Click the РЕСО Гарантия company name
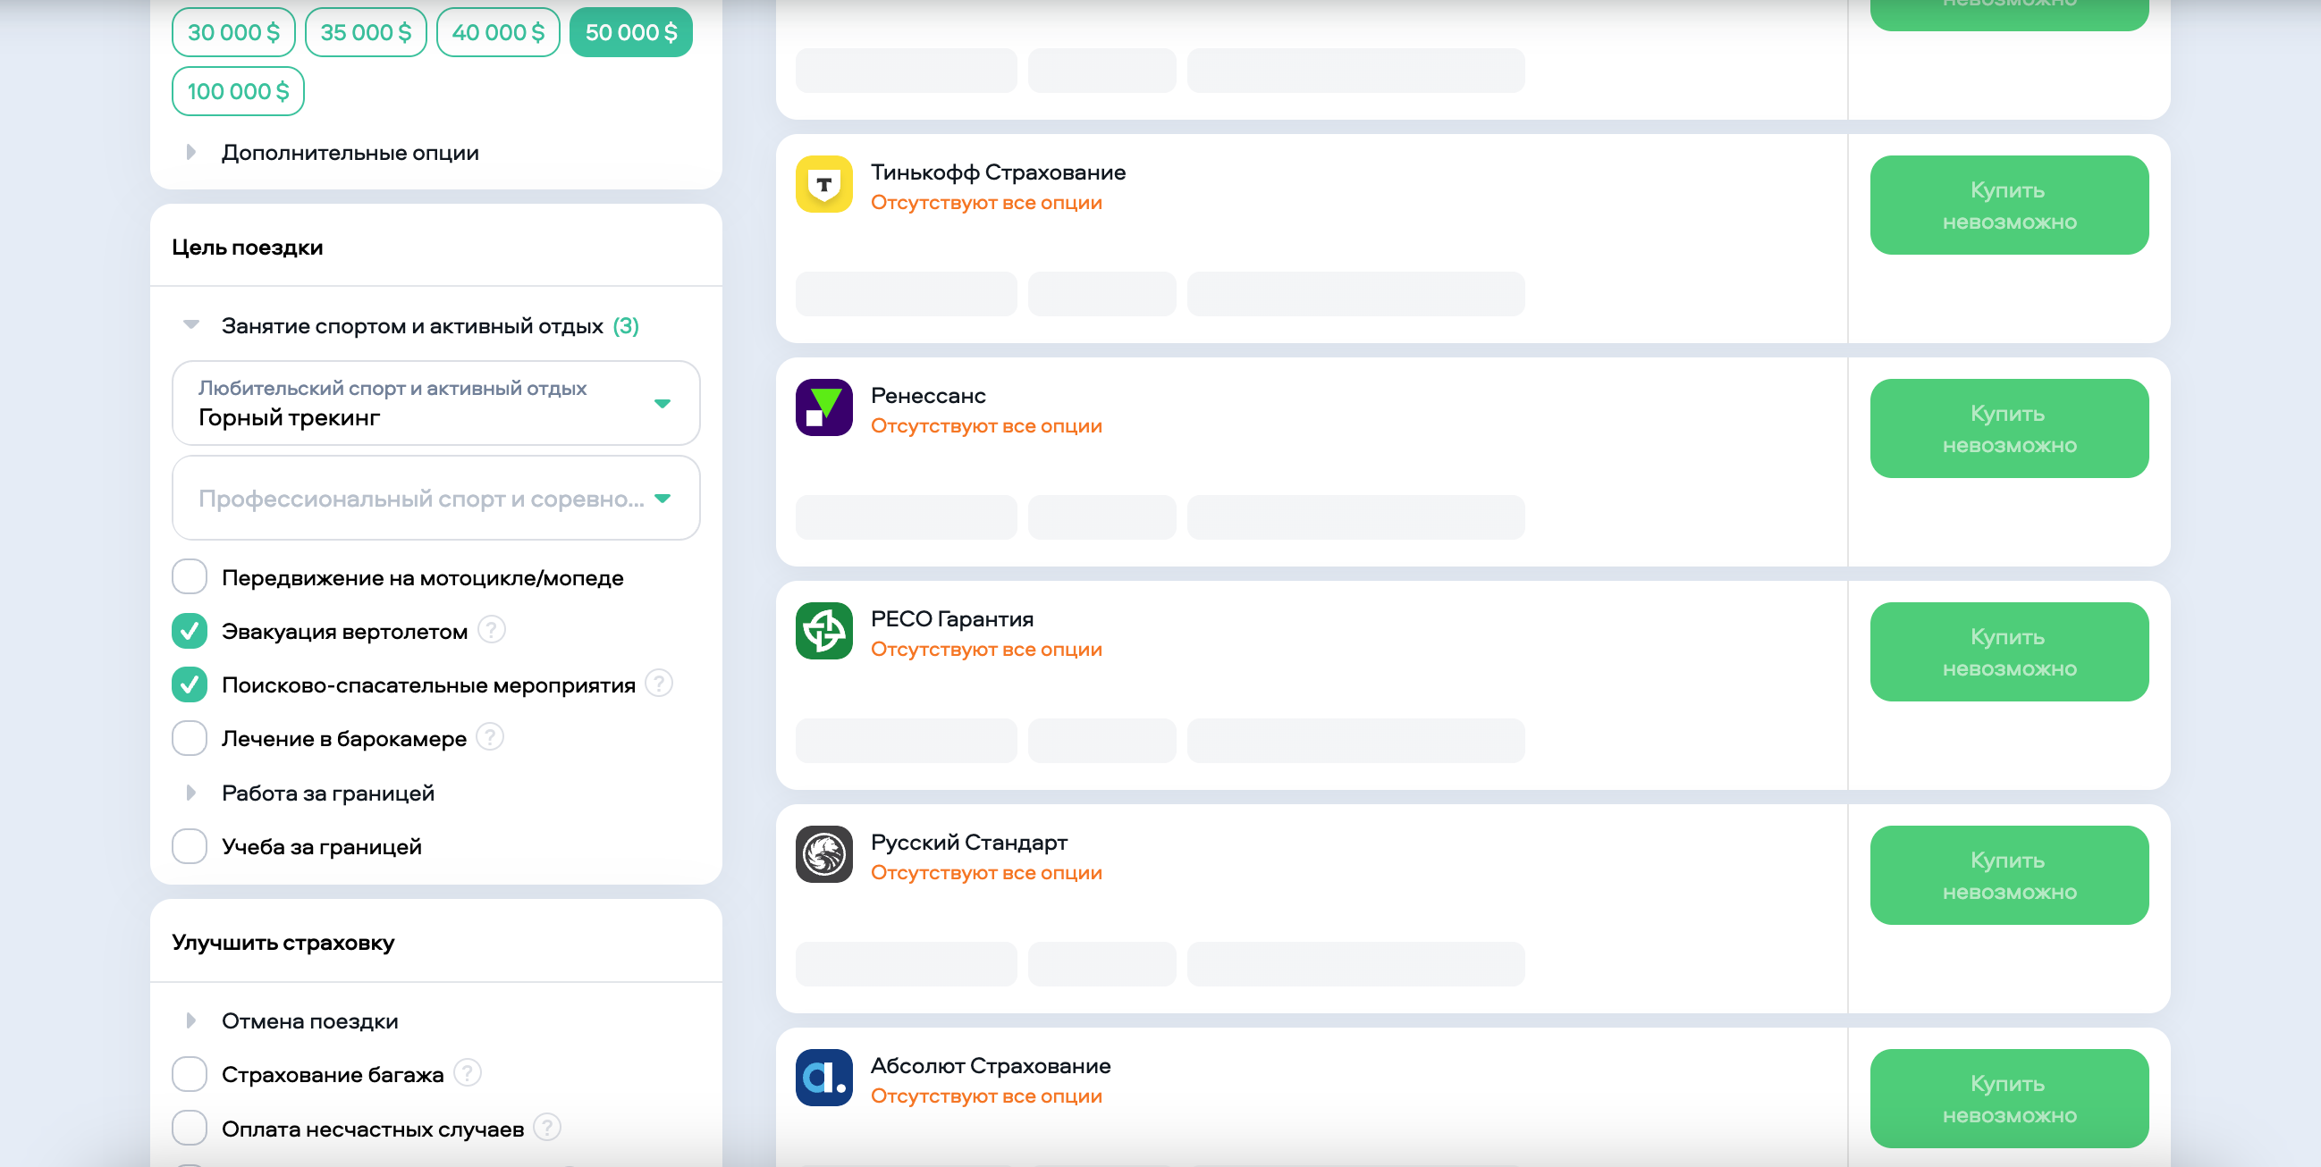Viewport: 2321px width, 1167px height. [952, 618]
